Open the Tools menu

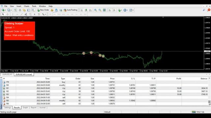click(34, 6)
